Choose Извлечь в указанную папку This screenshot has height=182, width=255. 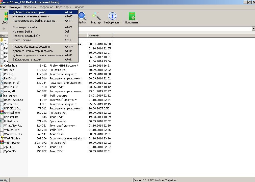tap(43, 16)
